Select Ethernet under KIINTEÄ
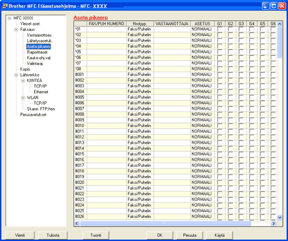This screenshot has height=241, width=288. 41,92
